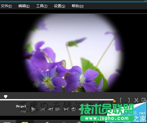Toggle the Repeat playback icon
The height and width of the screenshot is (123, 147).
pyautogui.click(x=74, y=109)
